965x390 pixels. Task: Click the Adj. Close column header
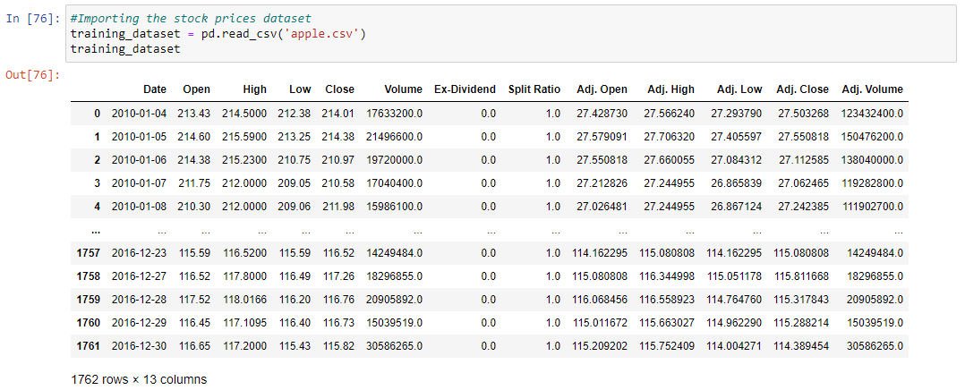point(802,89)
